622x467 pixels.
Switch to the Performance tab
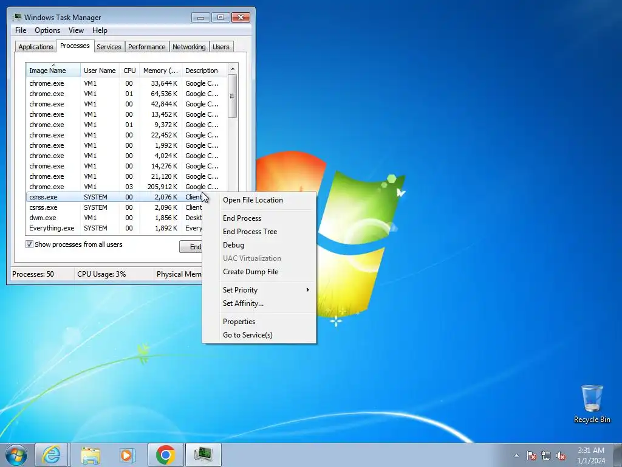tap(146, 47)
